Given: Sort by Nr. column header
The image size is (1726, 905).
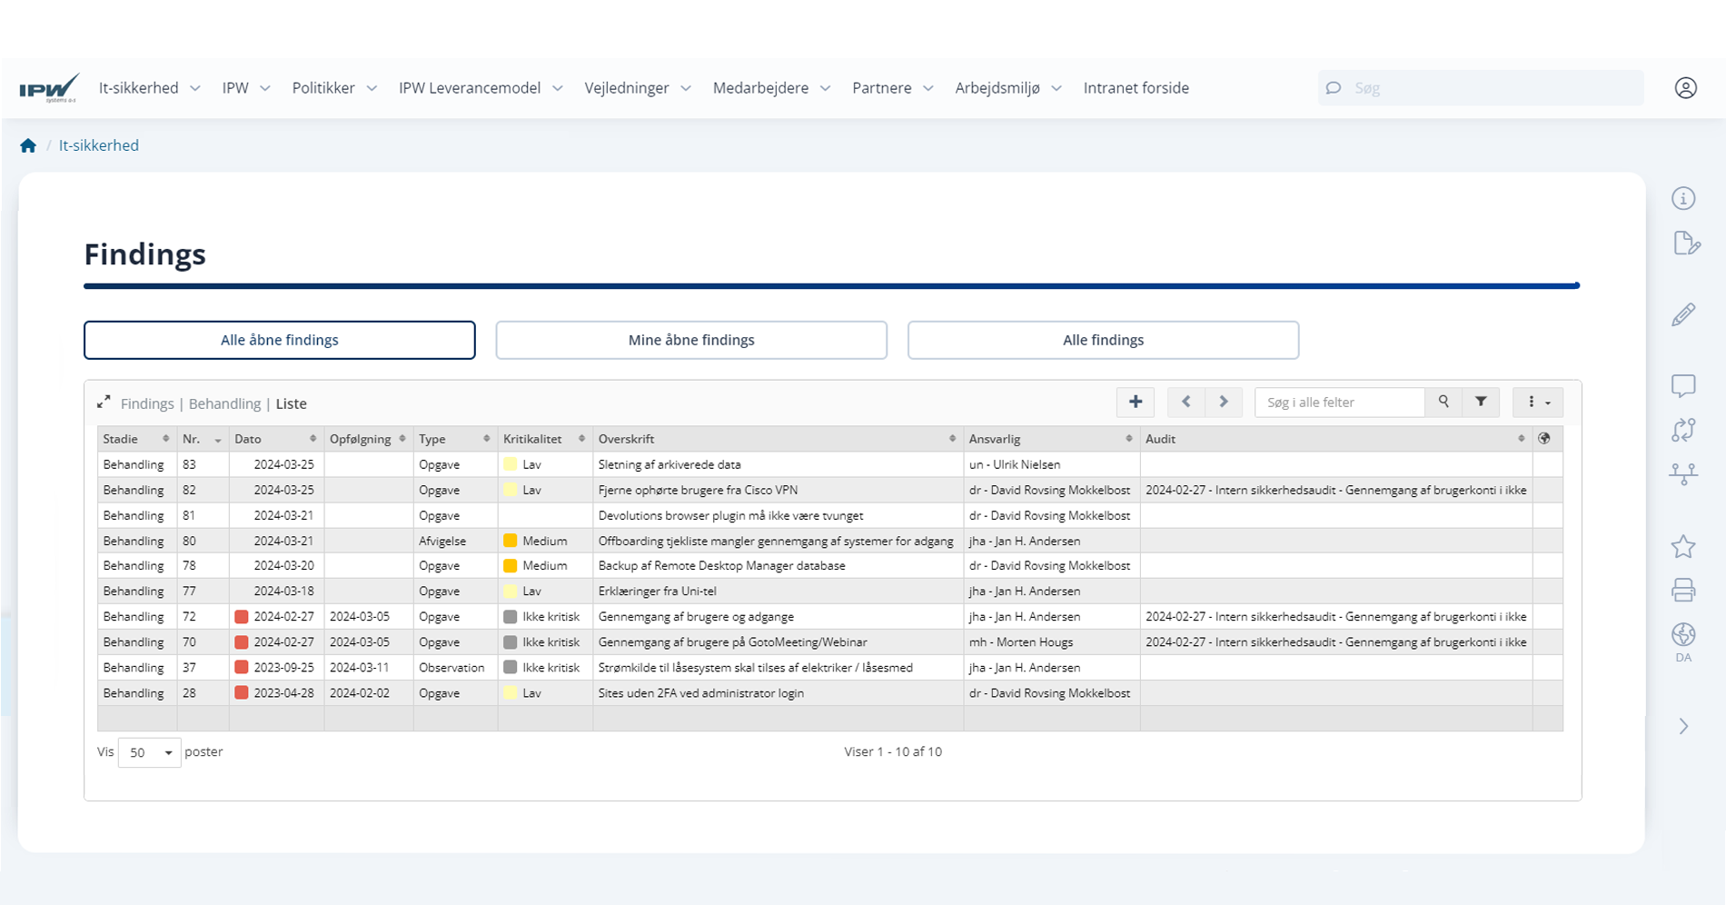Looking at the screenshot, I should pos(203,439).
